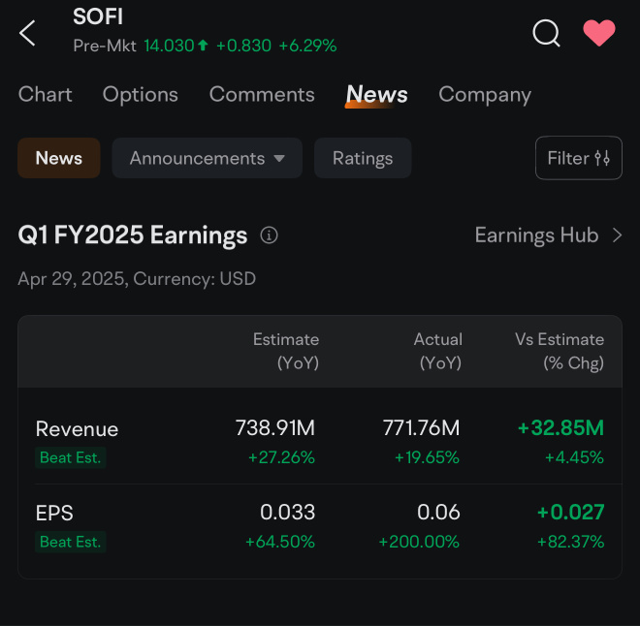Switch to the Chart tab
This screenshot has height=626, width=640.
(x=46, y=94)
